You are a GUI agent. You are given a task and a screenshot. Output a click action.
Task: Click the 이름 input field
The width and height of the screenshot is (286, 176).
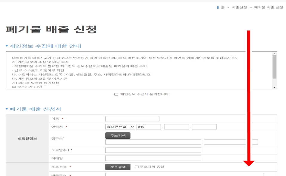click(x=132, y=119)
